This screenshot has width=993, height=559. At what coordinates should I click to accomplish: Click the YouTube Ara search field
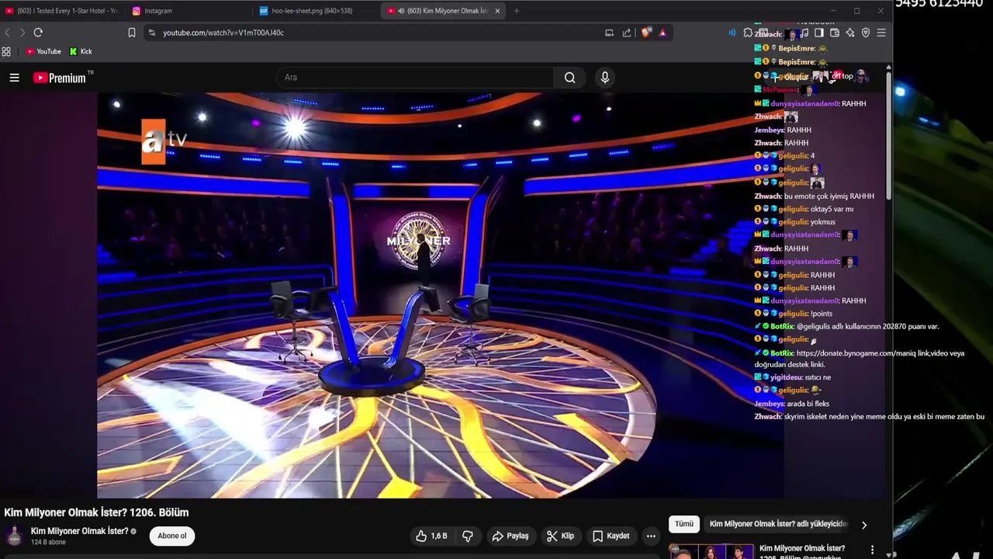click(415, 78)
